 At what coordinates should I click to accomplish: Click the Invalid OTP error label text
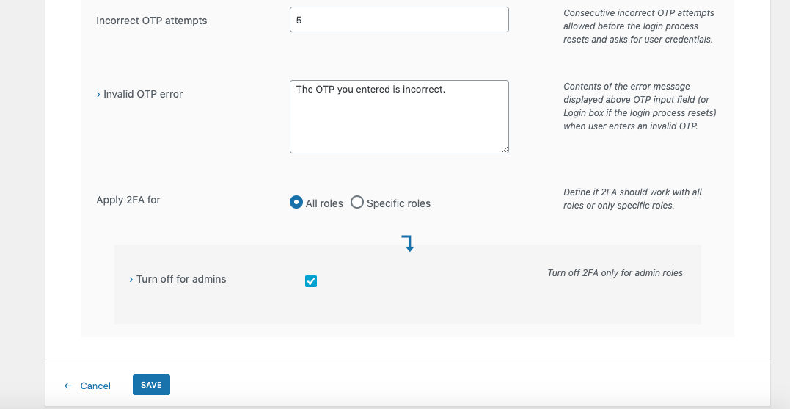143,94
